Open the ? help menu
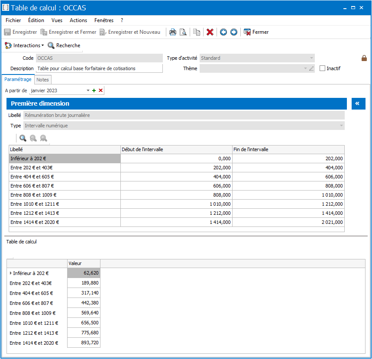Screen dimensions: 372x359 122,20
